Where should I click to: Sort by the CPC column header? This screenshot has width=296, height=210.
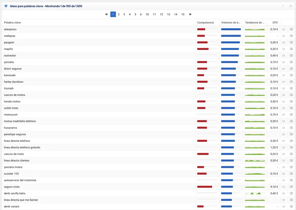pos(275,22)
